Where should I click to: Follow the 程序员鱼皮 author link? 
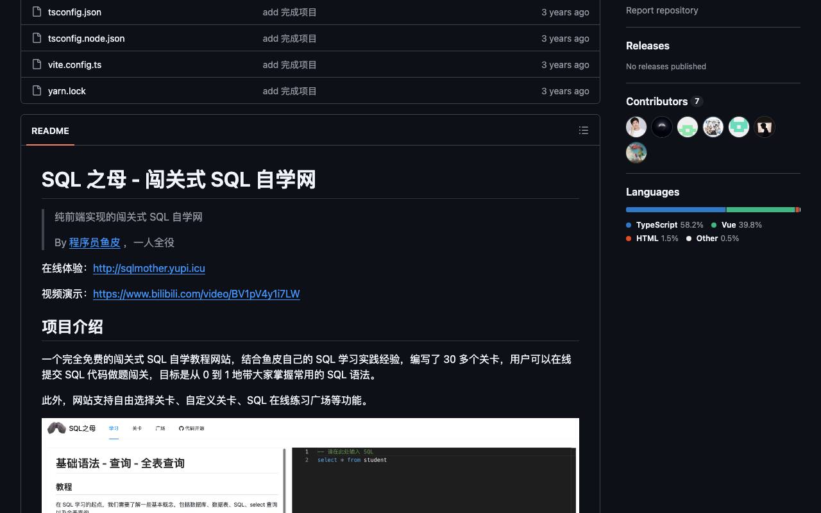(x=94, y=242)
